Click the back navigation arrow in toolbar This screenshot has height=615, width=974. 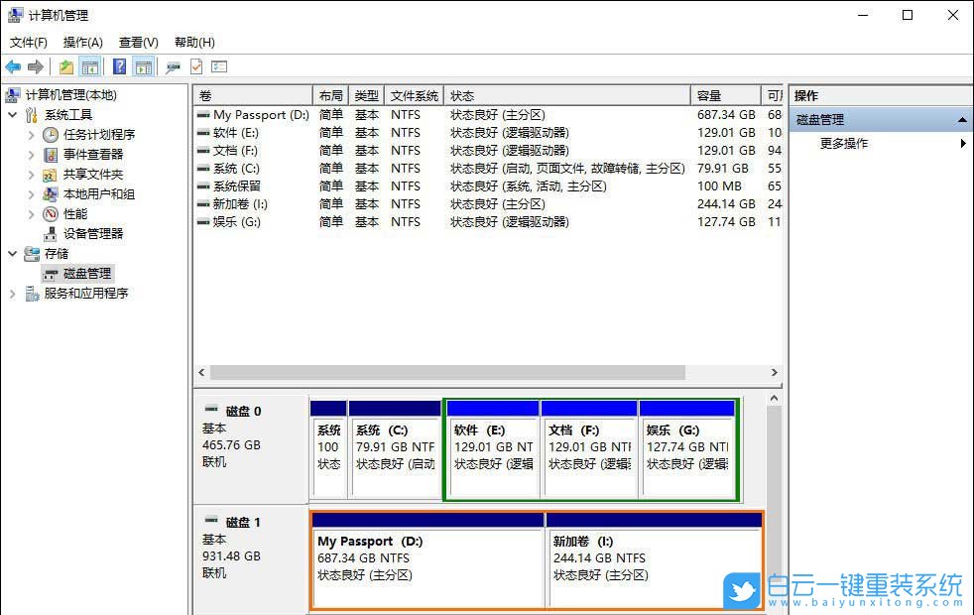[12, 65]
